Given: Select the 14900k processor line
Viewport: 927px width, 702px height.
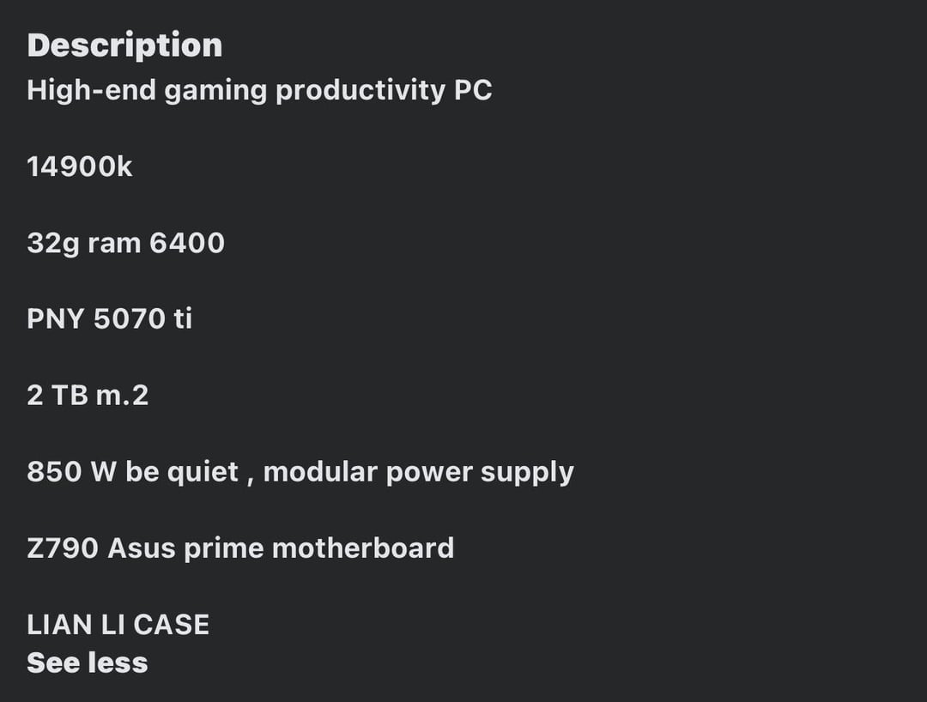Looking at the screenshot, I should coord(80,166).
